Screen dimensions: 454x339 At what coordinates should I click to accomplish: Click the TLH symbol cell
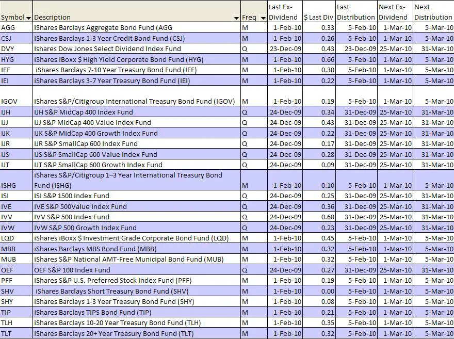click(17, 322)
